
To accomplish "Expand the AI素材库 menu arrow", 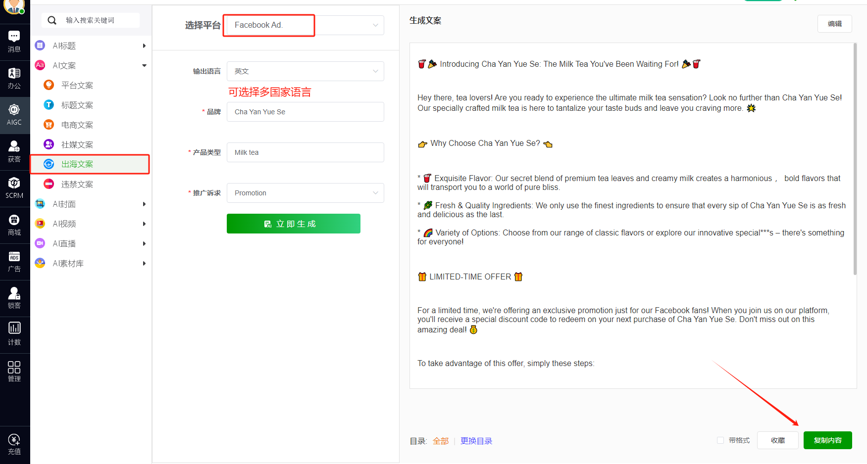I will 144,263.
